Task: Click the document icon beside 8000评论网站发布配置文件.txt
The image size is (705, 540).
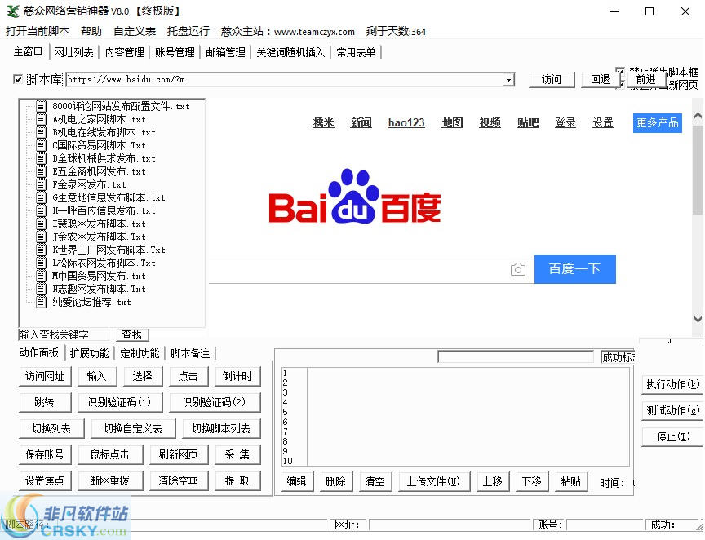Action: (x=41, y=106)
